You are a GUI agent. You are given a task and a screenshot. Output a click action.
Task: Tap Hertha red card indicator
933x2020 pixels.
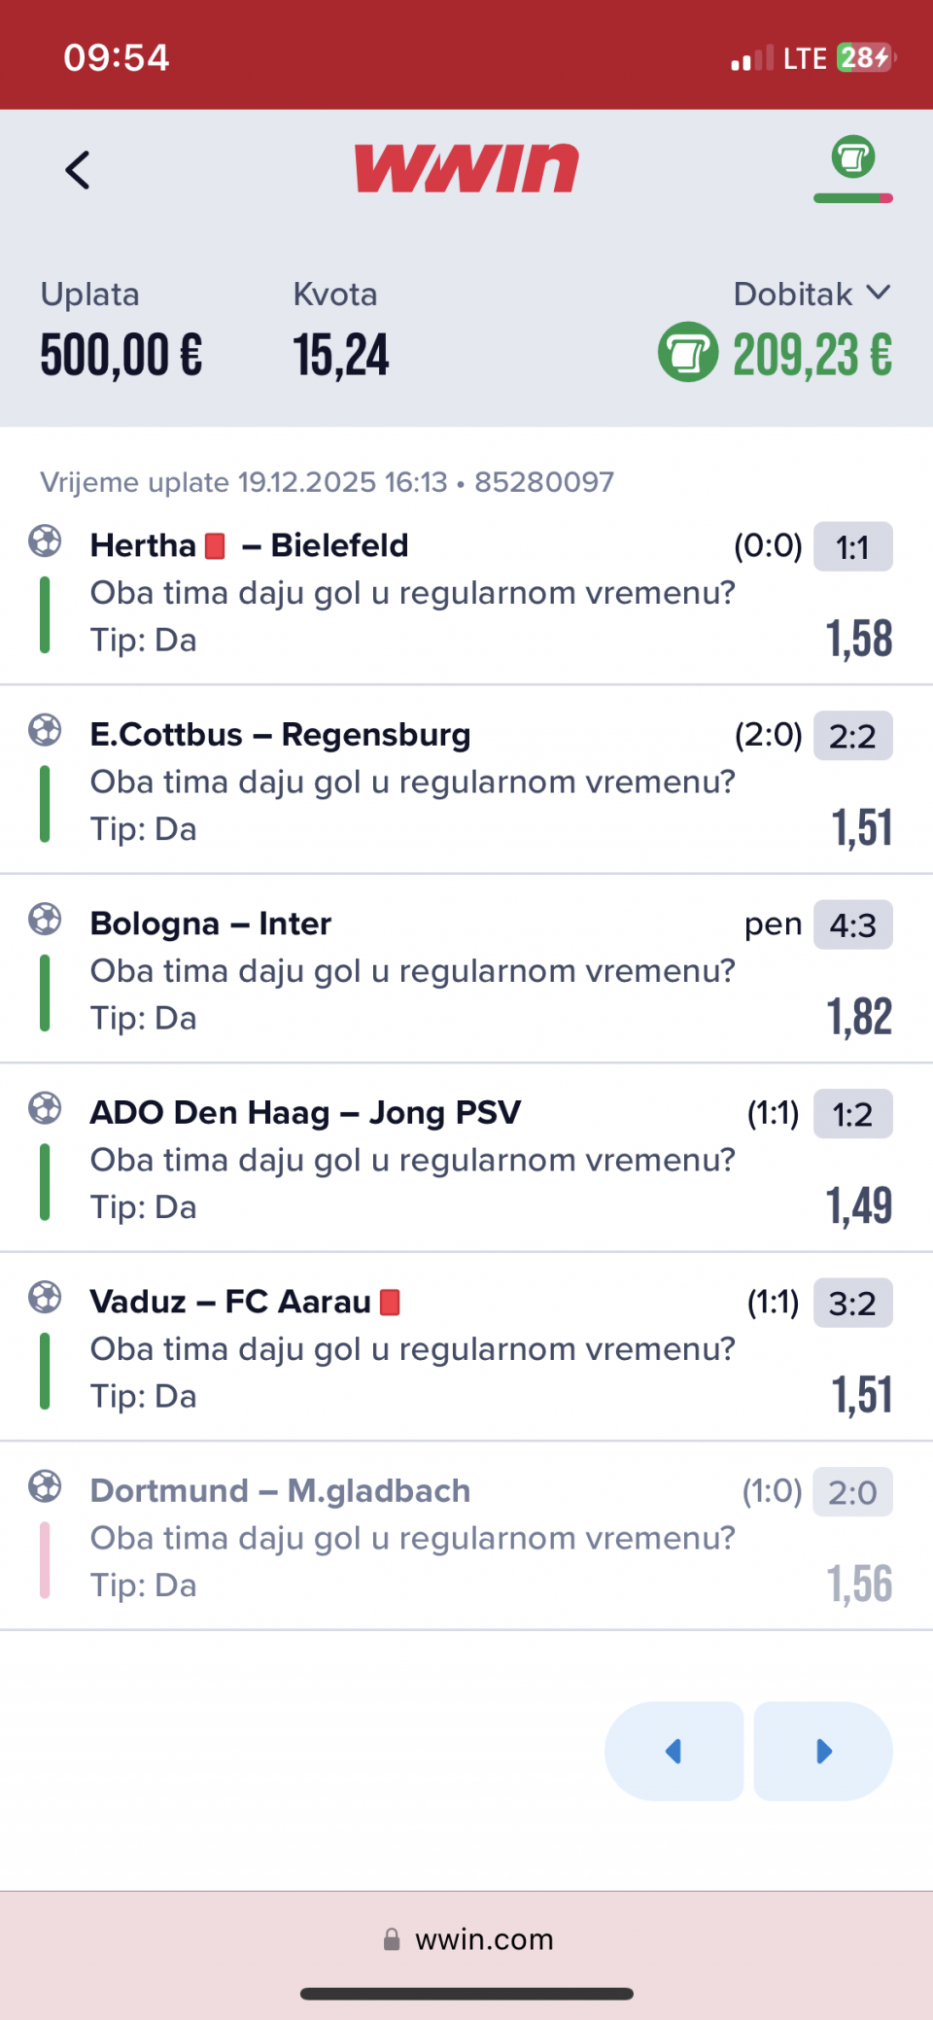(216, 546)
